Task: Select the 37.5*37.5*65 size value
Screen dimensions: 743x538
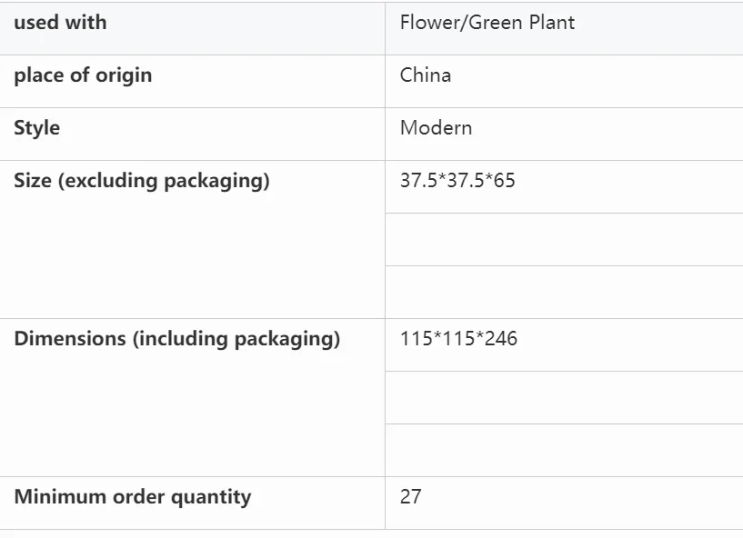Action: pos(457,181)
